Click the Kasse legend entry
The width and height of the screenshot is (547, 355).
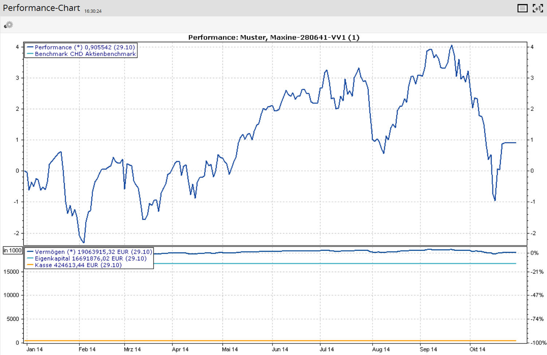click(x=78, y=265)
